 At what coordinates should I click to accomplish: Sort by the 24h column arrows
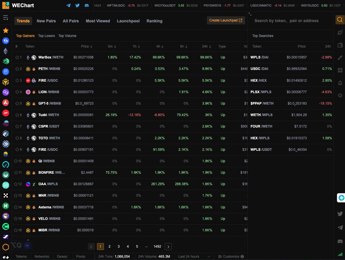210,47
